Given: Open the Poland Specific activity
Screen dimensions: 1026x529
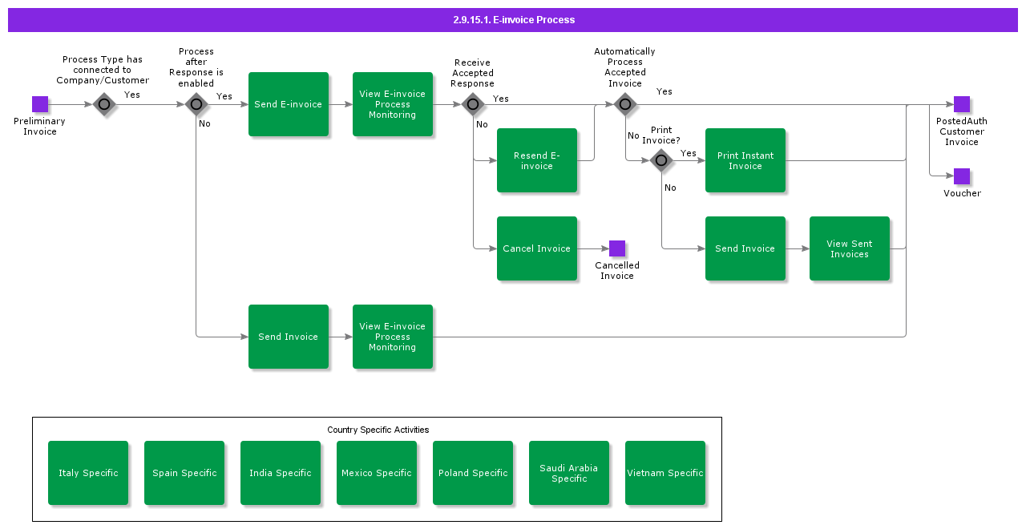Looking at the screenshot, I should click(473, 473).
